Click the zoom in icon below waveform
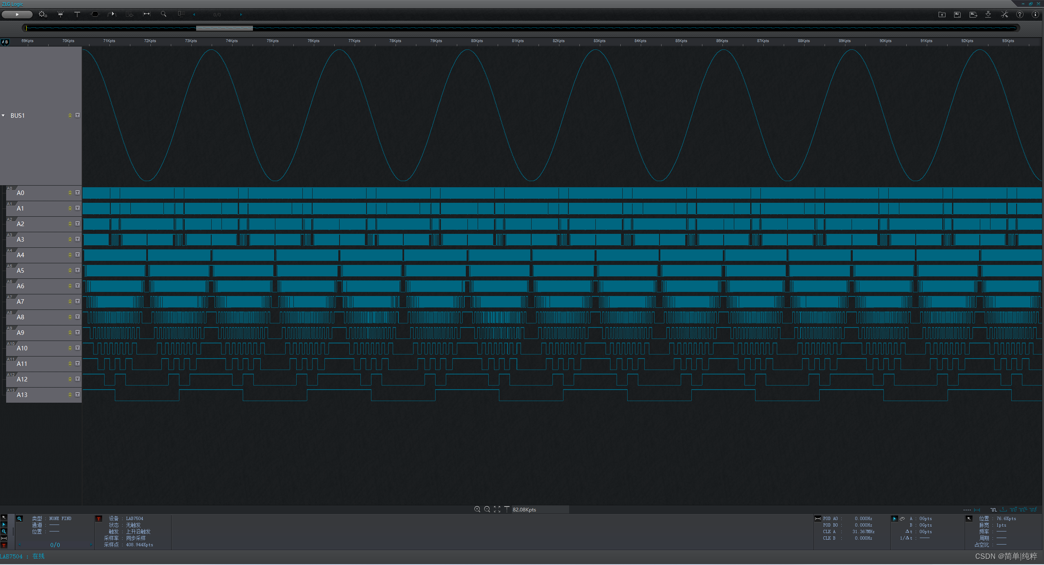Viewport: 1044px width, 565px height. [x=477, y=509]
